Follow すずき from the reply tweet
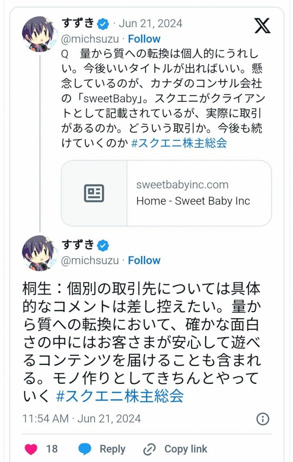The width and height of the screenshot is (293, 462). 144,261
